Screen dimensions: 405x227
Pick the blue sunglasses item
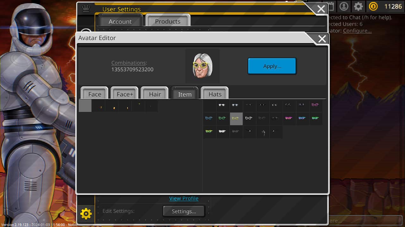point(302,119)
